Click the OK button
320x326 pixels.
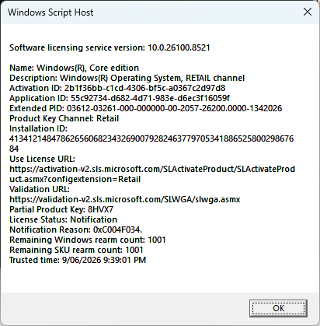pyautogui.click(x=278, y=308)
